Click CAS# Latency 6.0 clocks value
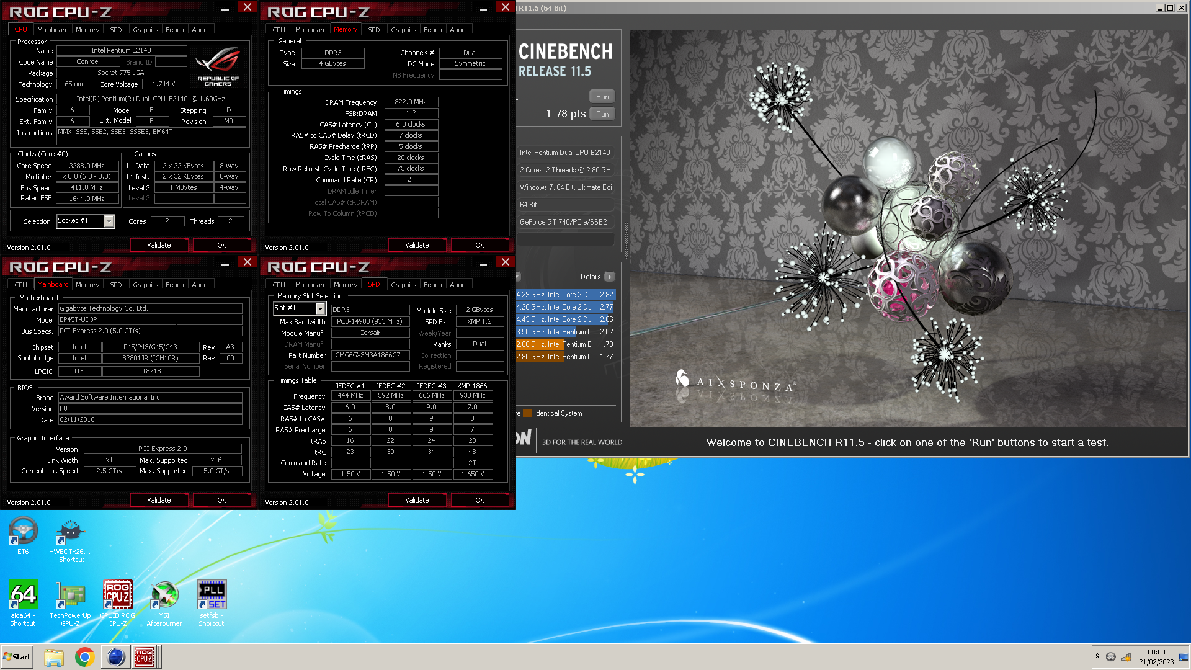1191x670 pixels. click(411, 124)
